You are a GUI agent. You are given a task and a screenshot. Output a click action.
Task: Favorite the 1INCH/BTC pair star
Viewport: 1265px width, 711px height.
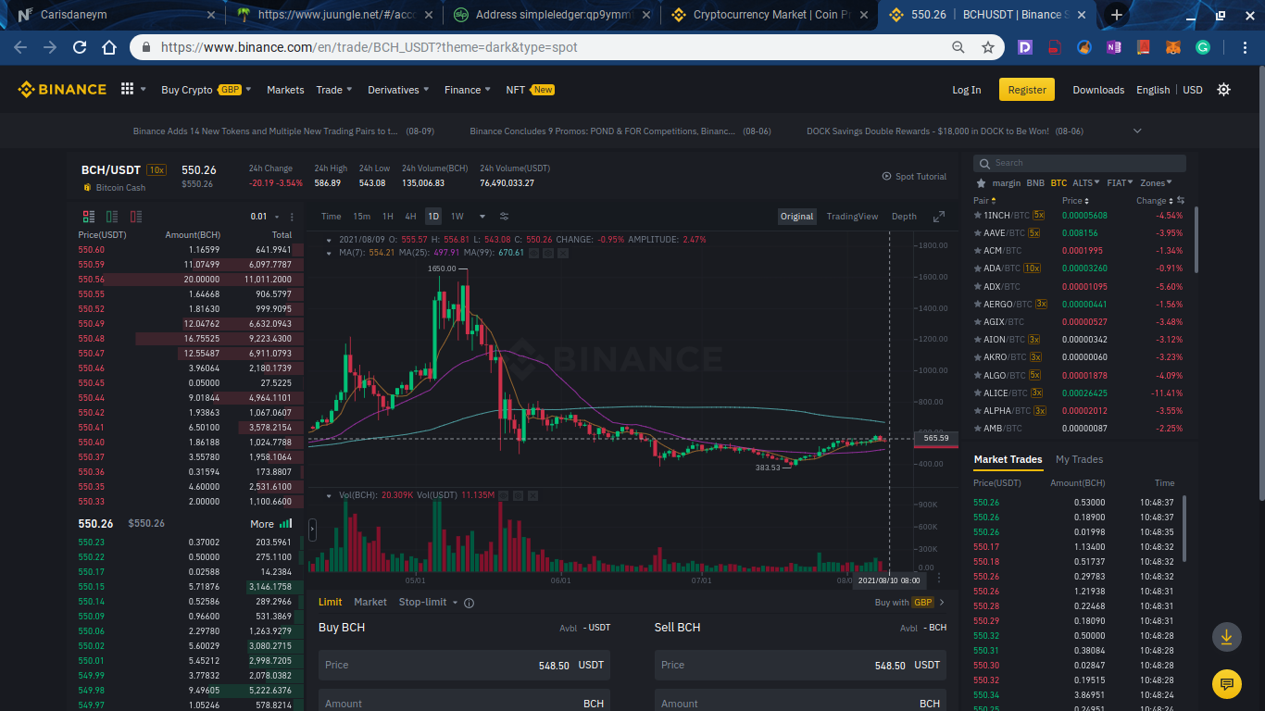(x=977, y=215)
